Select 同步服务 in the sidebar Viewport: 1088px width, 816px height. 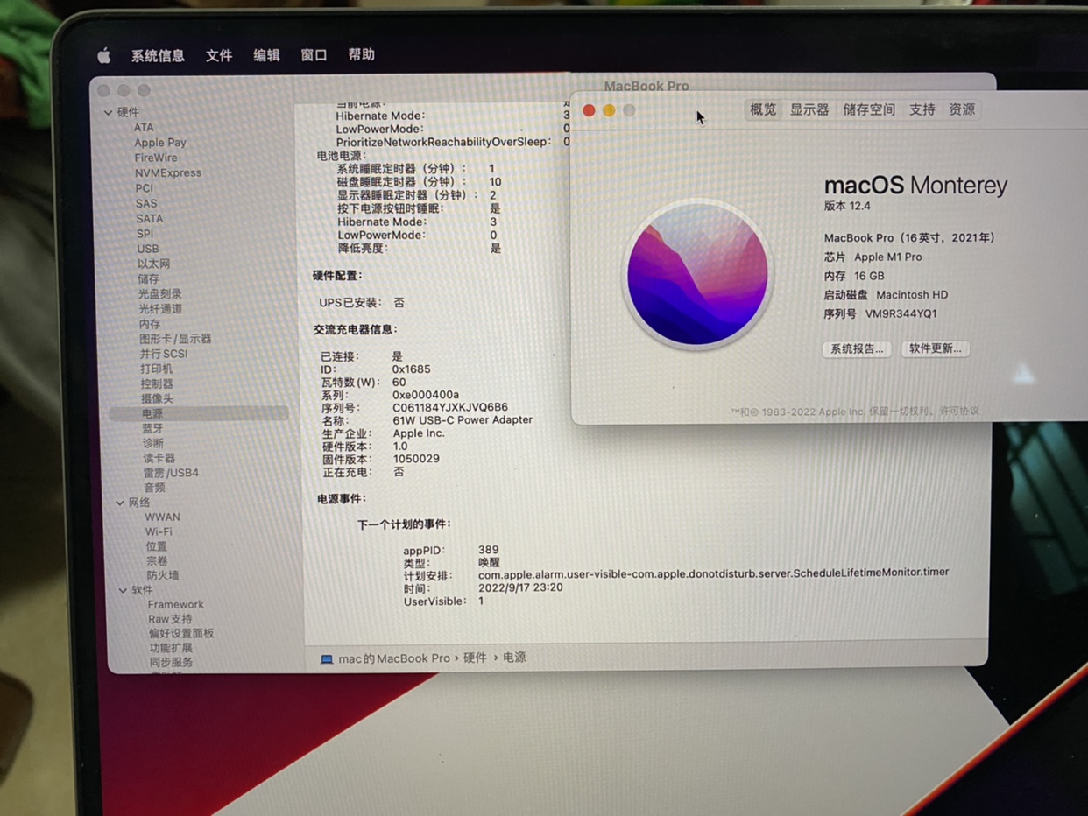pos(172,662)
